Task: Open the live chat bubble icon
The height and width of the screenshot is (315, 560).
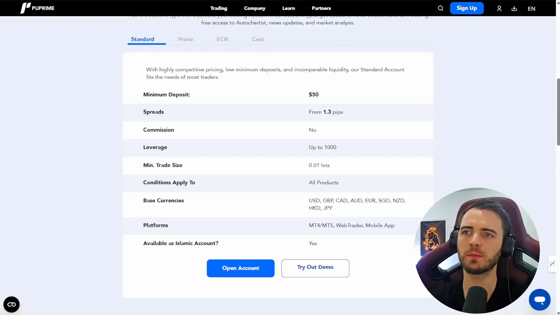Action: click(540, 300)
